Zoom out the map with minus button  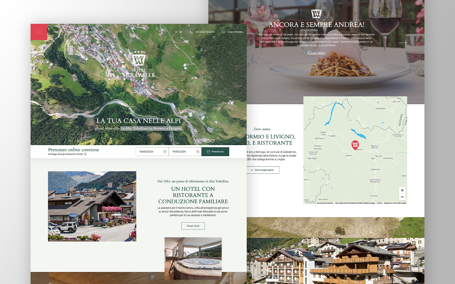pos(402,197)
